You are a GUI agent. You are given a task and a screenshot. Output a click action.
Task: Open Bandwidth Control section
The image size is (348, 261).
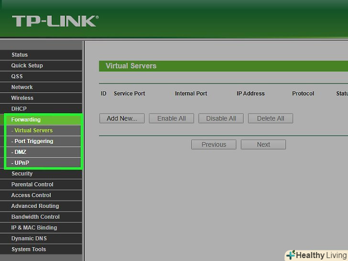[41, 217]
